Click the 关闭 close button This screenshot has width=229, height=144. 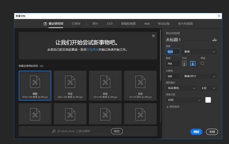[212, 132]
